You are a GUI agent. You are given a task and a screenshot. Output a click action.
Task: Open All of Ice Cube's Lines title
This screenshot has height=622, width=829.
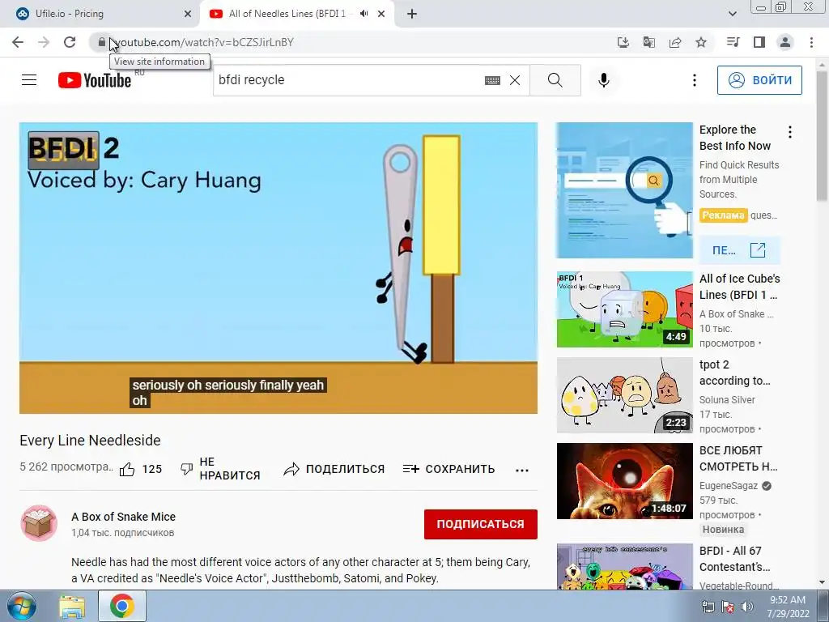740,287
